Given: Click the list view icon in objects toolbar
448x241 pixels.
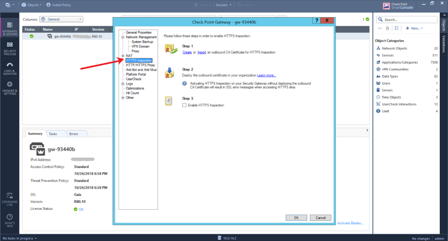Looking at the screenshot, I should (397, 28).
